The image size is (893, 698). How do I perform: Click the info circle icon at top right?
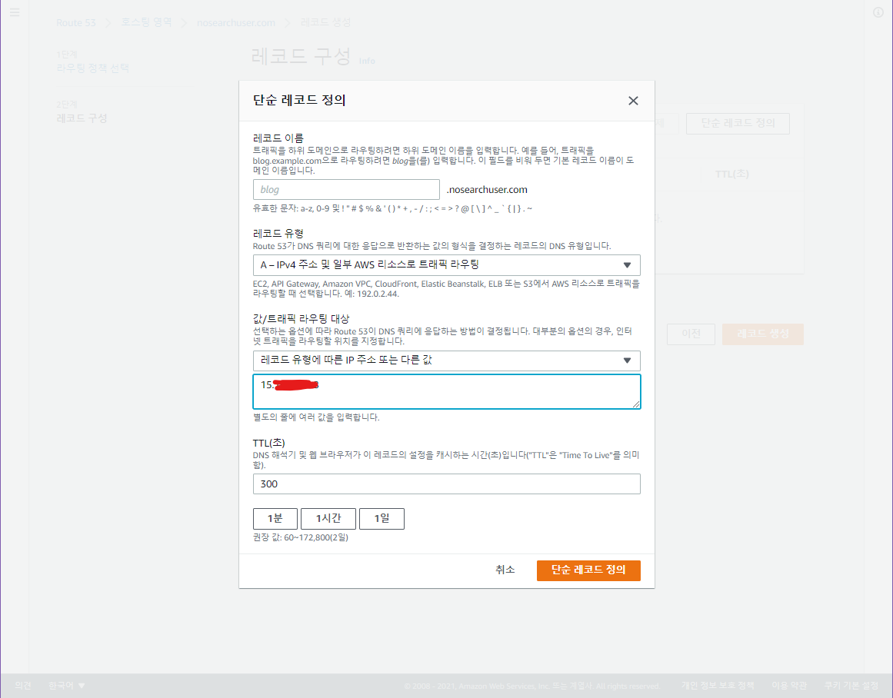click(x=878, y=12)
